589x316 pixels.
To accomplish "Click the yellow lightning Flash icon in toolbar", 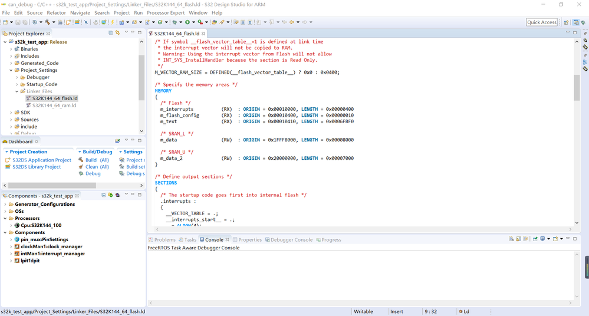I will (x=112, y=22).
